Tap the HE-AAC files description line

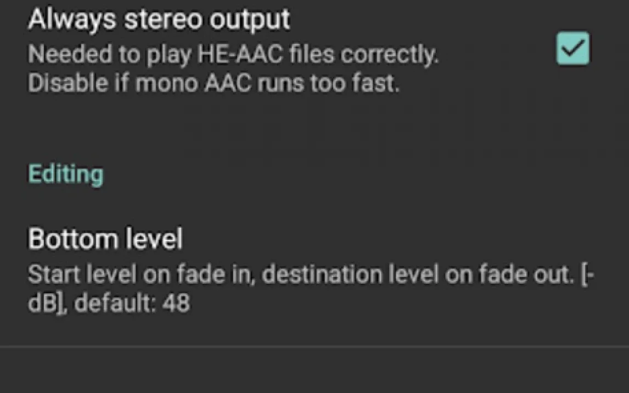[x=233, y=54]
